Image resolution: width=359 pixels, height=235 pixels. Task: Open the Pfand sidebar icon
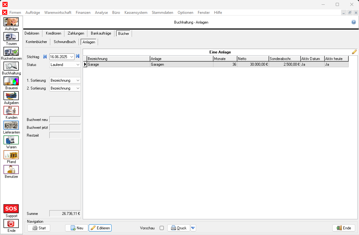point(11,155)
